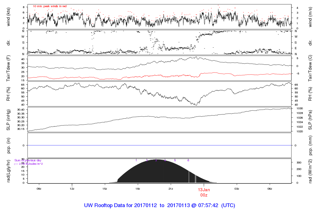Screen dimensions: 319x218
Task: Click the '10 min. peak winds in red' legend
Action: (x=50, y=6)
